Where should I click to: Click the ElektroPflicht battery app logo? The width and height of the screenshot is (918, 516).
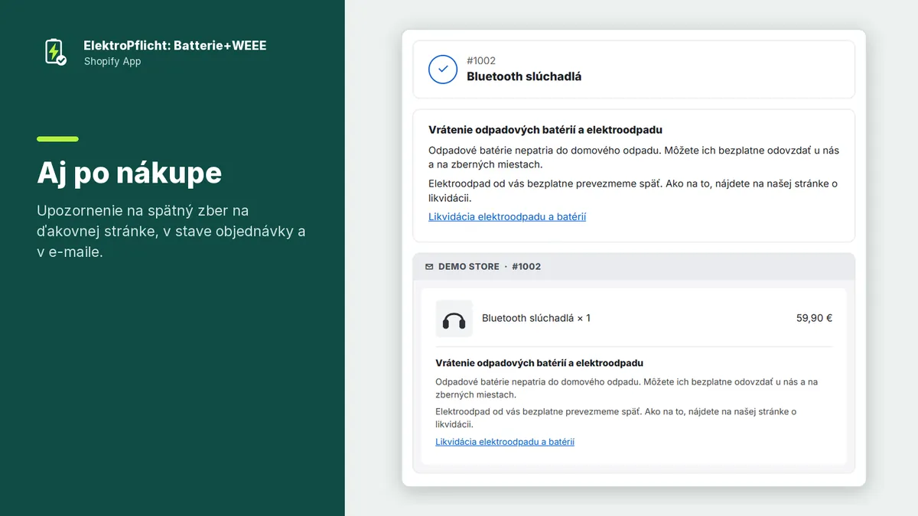(x=55, y=52)
